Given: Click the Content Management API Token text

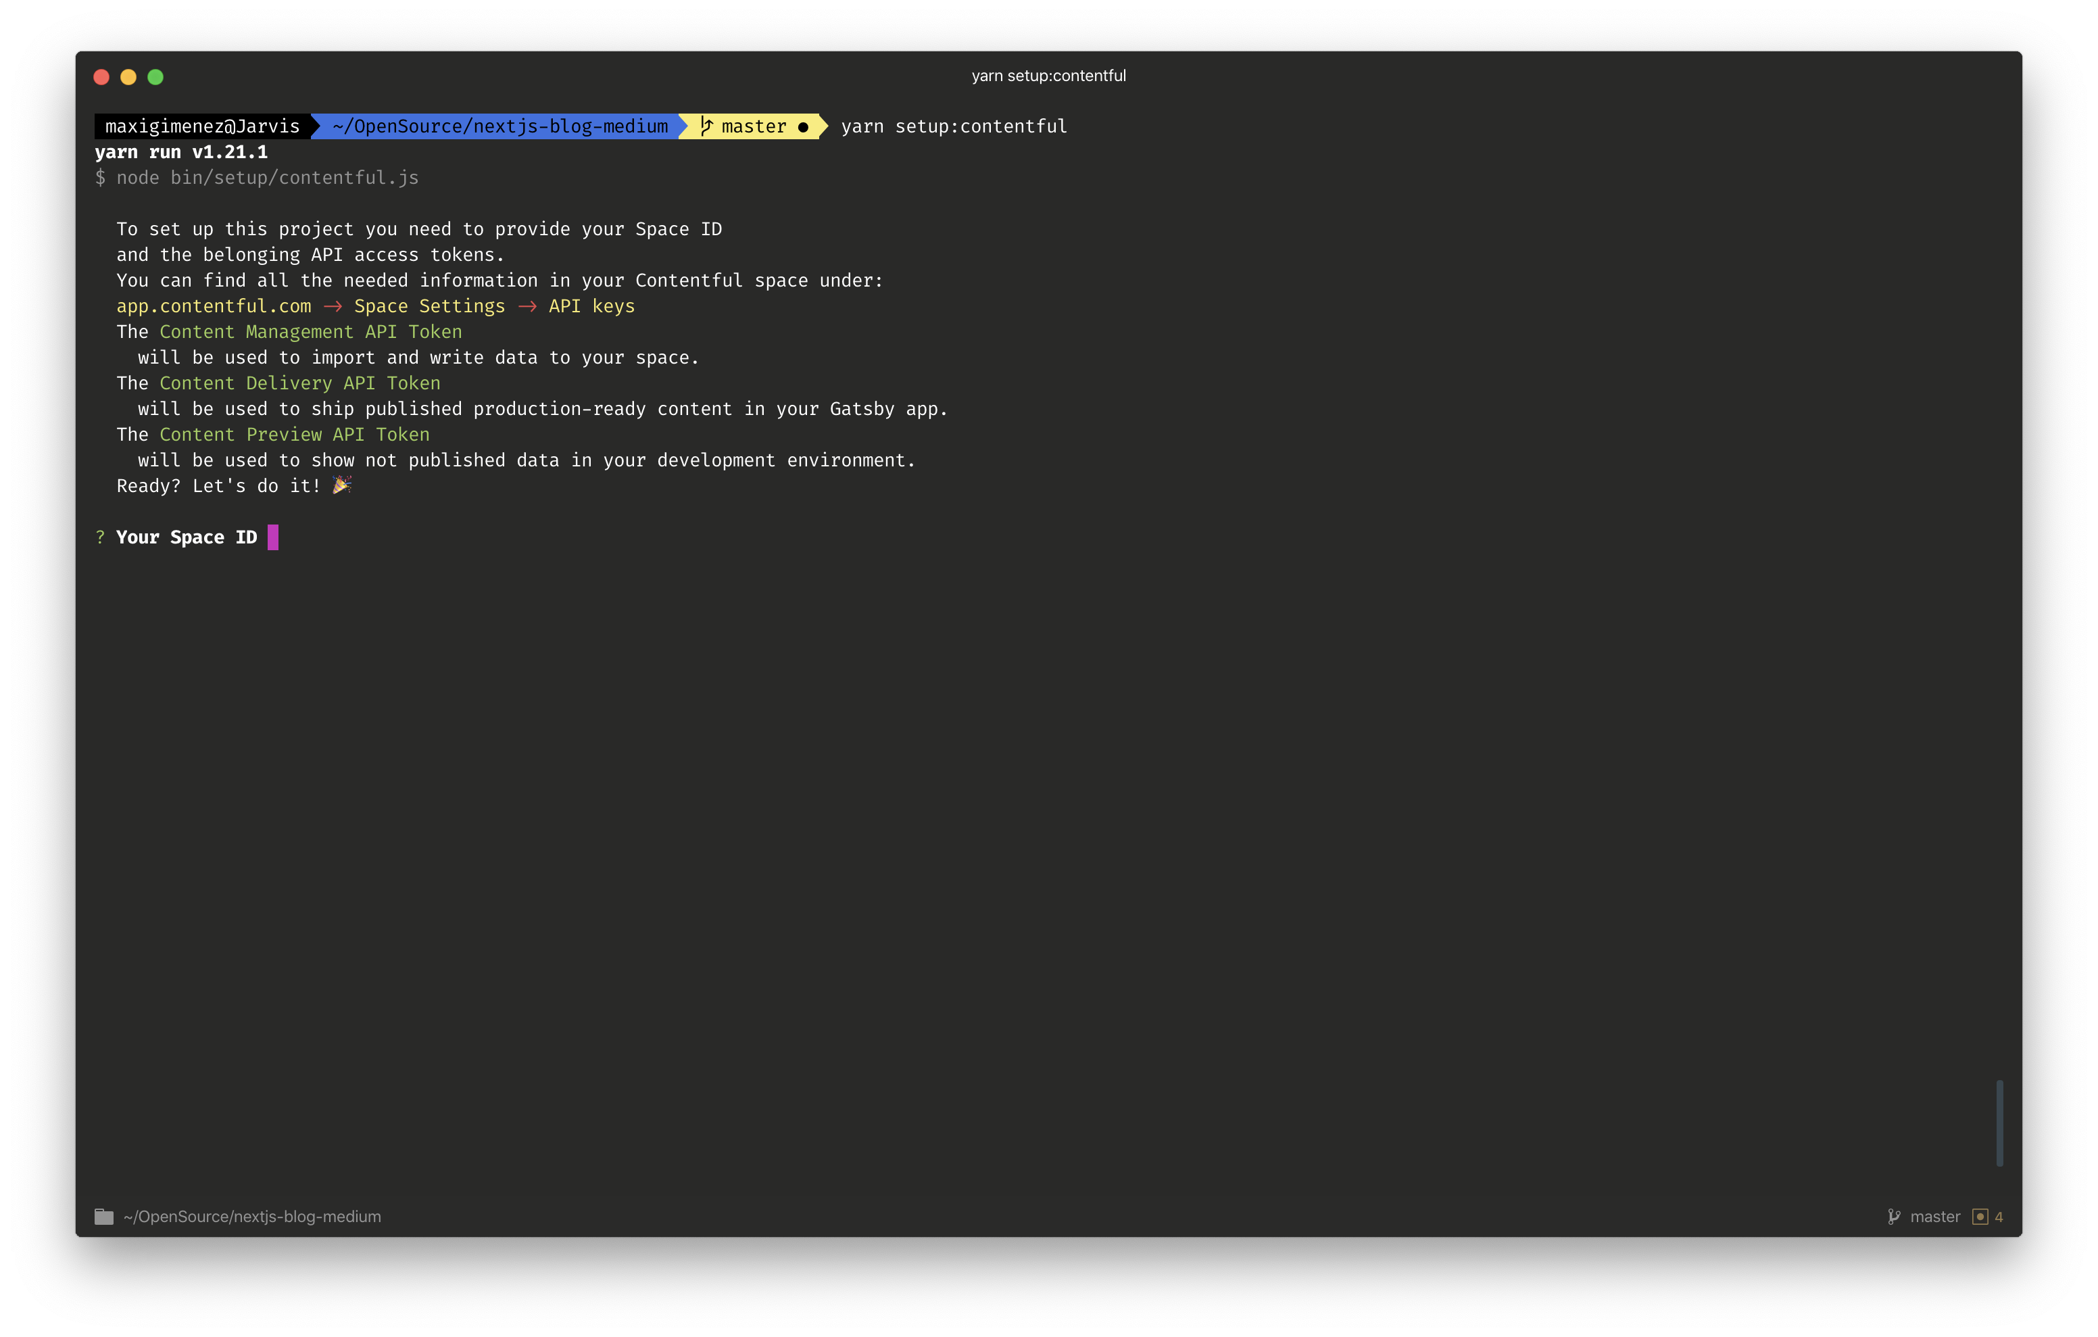Looking at the screenshot, I should pos(310,332).
